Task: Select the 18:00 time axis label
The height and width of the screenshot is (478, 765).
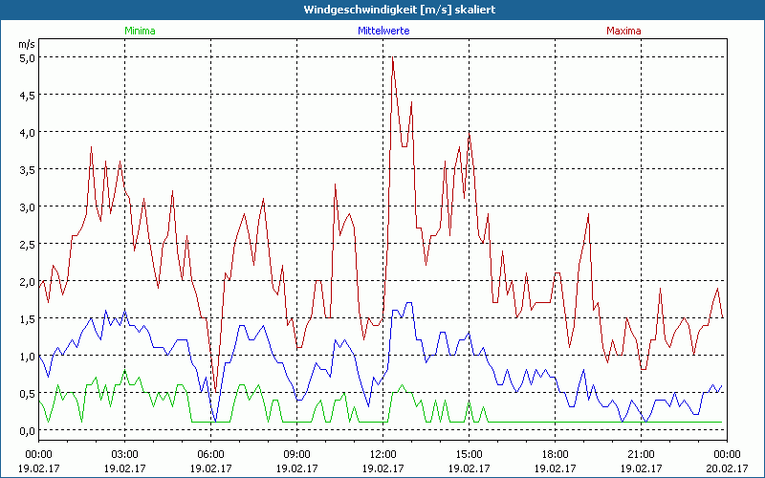Action: point(555,454)
